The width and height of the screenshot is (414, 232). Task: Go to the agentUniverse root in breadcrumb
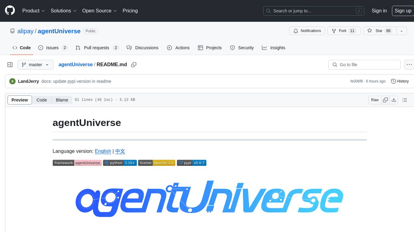click(x=75, y=65)
